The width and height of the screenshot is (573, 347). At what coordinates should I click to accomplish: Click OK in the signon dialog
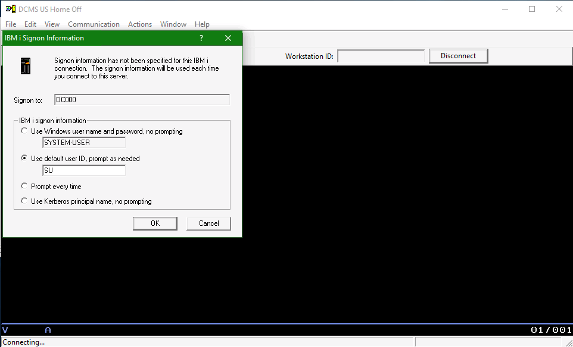pos(155,223)
